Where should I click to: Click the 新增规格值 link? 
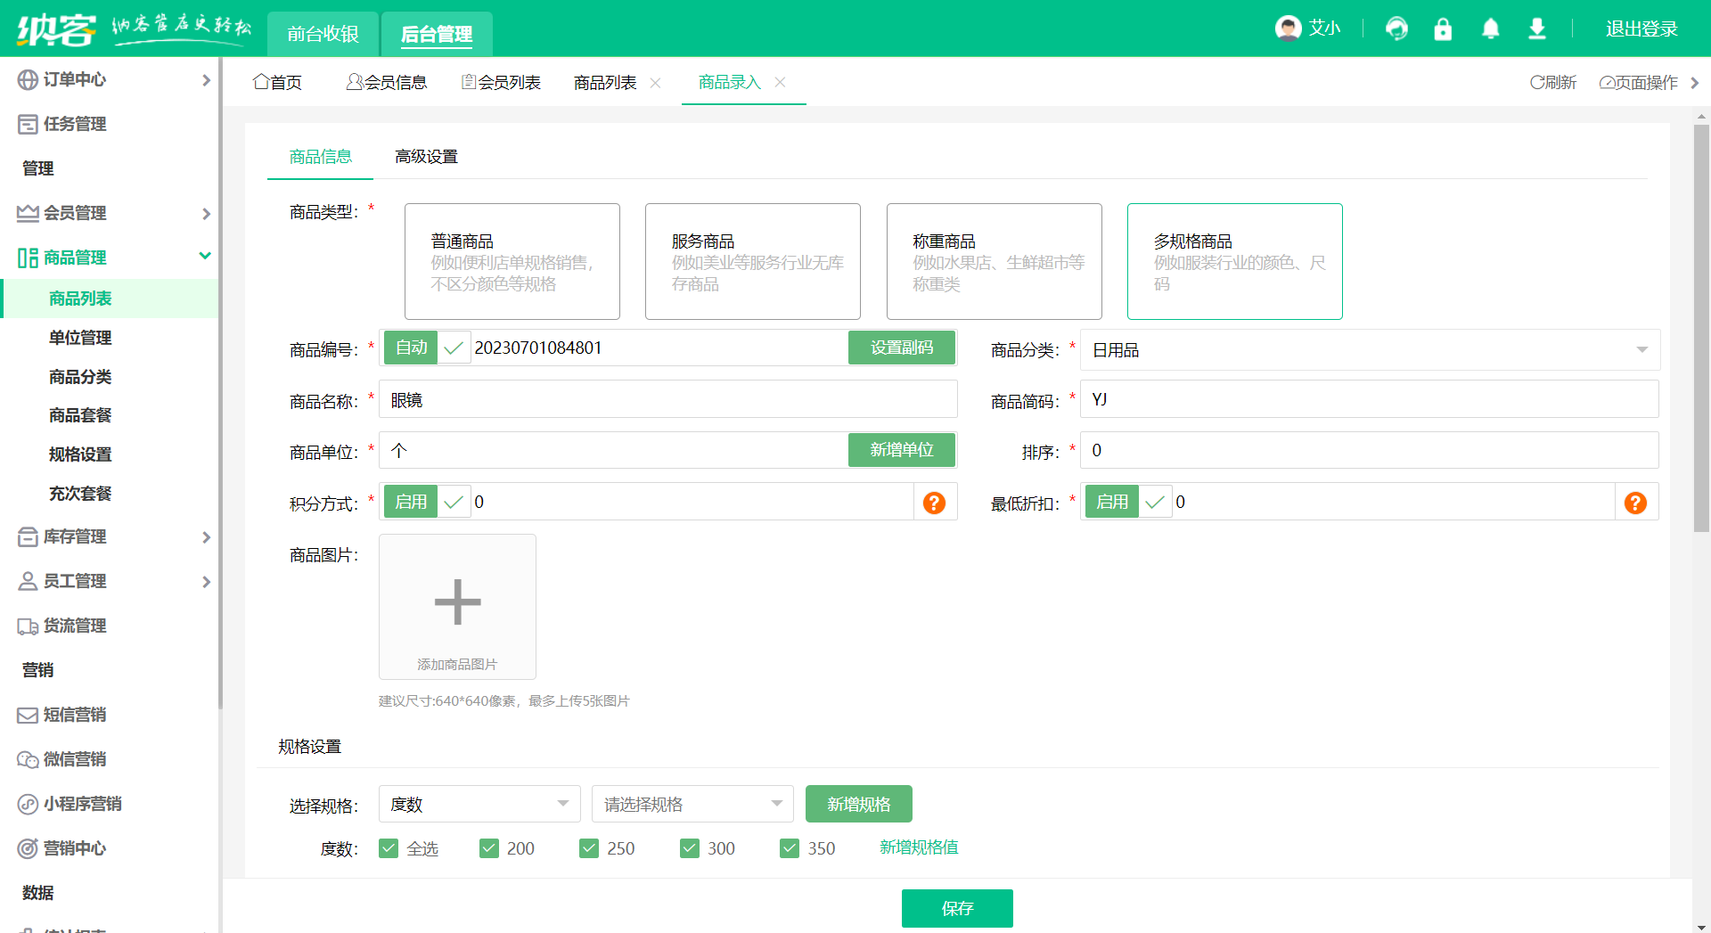(918, 847)
